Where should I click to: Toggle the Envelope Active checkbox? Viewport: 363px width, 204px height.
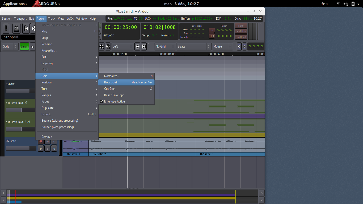(x=102, y=101)
